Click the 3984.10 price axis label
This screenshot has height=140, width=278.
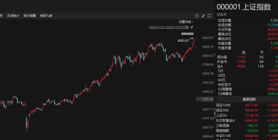pyautogui.click(x=208, y=47)
